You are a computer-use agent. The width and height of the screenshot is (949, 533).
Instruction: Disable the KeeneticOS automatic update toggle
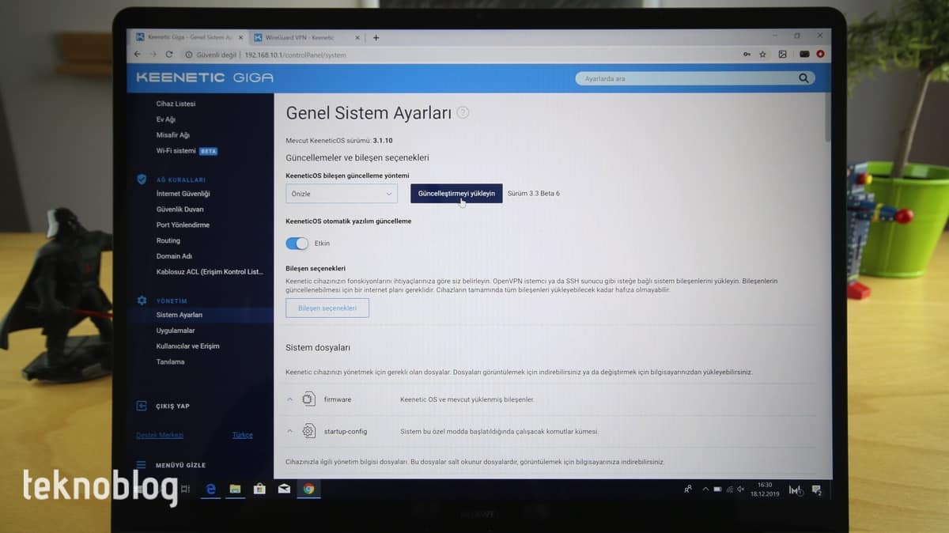point(297,243)
